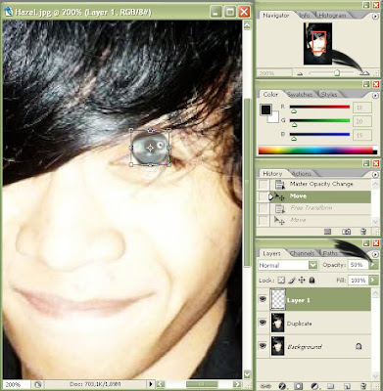
Task: Expand the Opacity slider arrow
Action: tap(373, 265)
